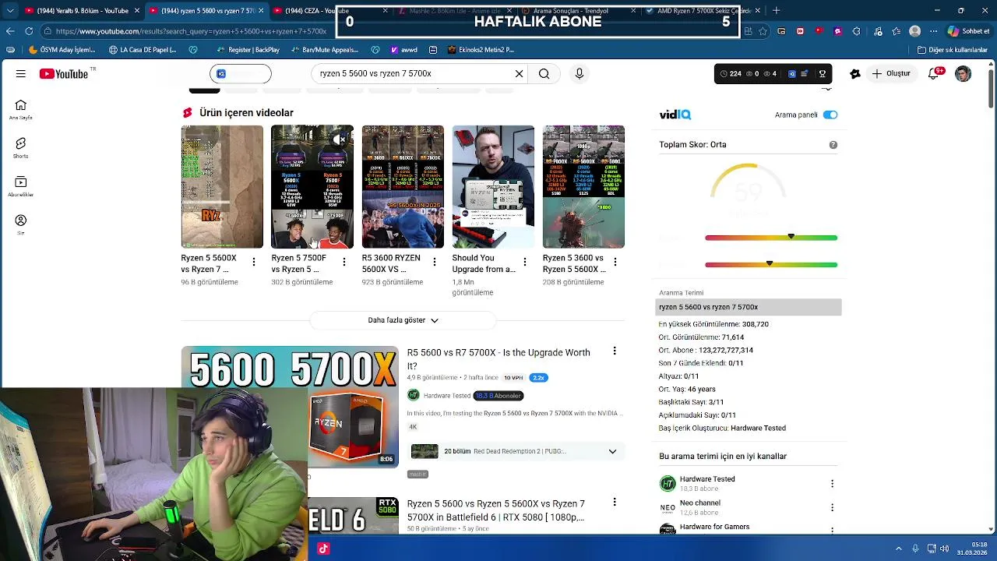The height and width of the screenshot is (561, 997).
Task: Open Abonelikler subscriptions in sidebar
Action: point(21,186)
